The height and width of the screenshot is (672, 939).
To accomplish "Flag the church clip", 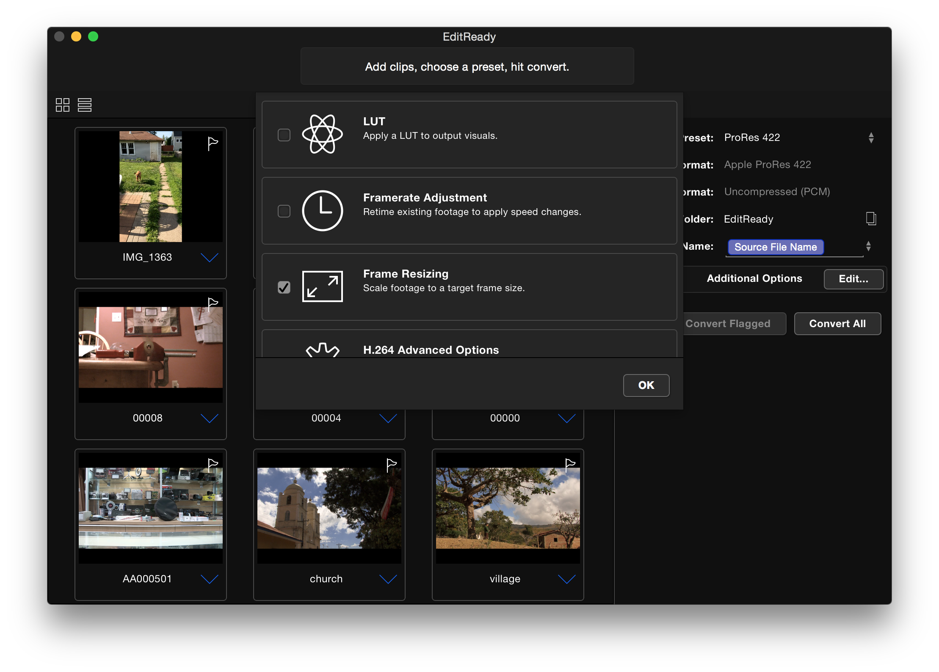I will (x=391, y=465).
